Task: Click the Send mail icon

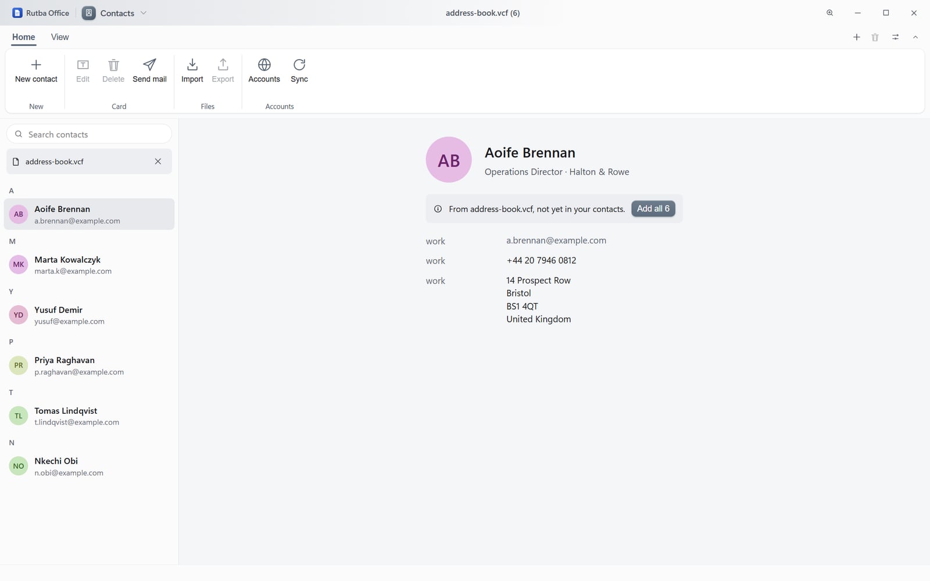Action: (149, 64)
